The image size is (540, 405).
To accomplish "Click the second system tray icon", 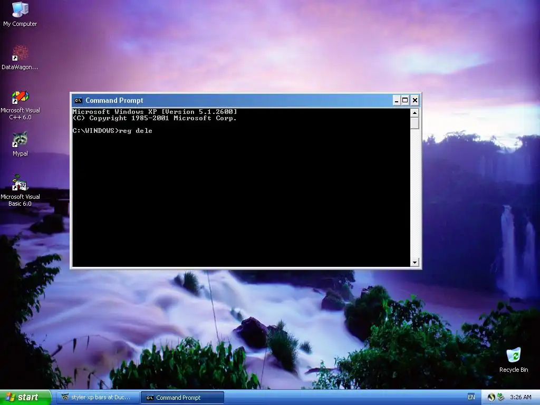I will (500, 397).
